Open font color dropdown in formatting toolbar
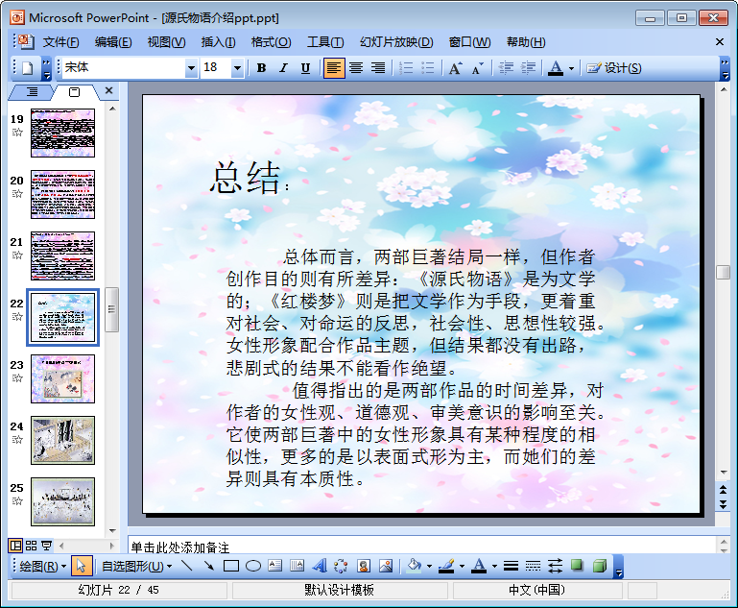The width and height of the screenshot is (738, 608). point(571,69)
